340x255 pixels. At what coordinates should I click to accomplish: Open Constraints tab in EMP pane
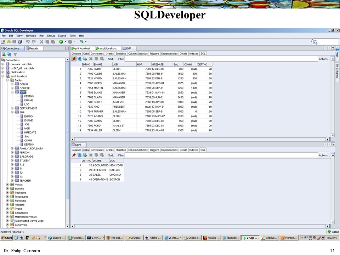pyautogui.click(x=97, y=53)
